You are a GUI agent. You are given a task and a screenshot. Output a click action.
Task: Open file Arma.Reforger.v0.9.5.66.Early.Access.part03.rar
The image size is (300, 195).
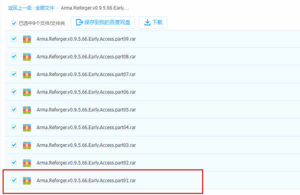[86, 145]
